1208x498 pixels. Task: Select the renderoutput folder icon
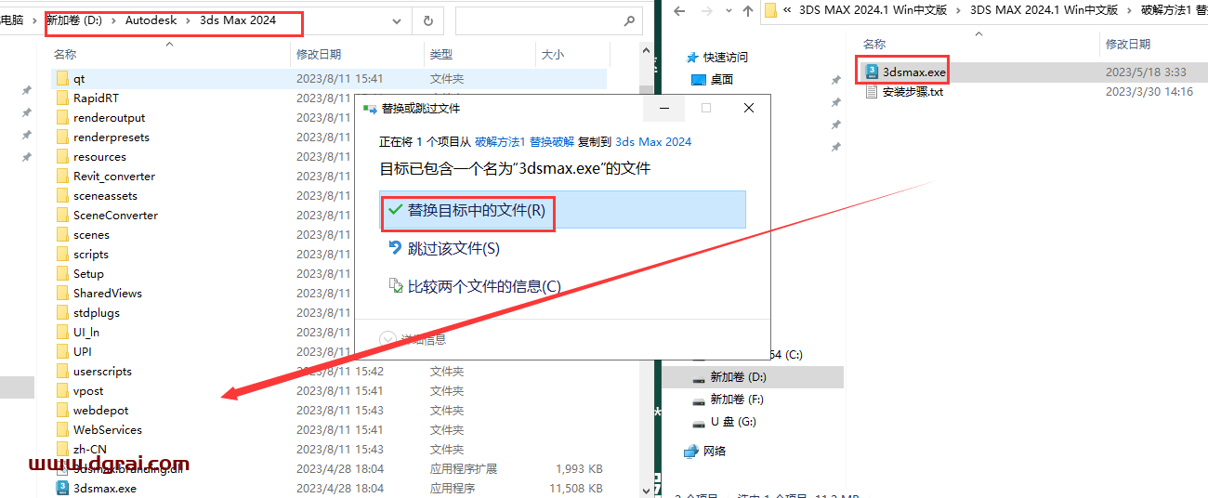pyautogui.click(x=62, y=117)
